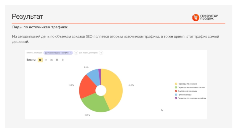This screenshot has height=133, width=237.
Task: Open the 'Достижение цели ЗАЯВКА' filter chip
Action: (x=57, y=53)
